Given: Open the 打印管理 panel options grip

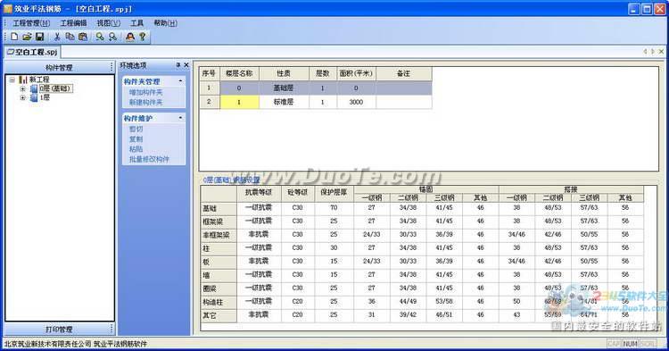Looking at the screenshot, I should pos(111,329).
